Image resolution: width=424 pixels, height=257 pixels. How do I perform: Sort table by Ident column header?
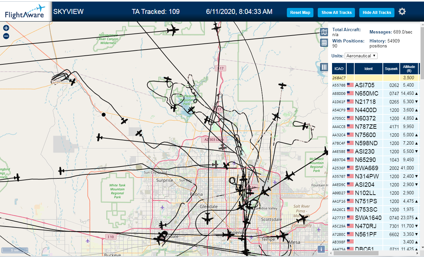tap(369, 69)
